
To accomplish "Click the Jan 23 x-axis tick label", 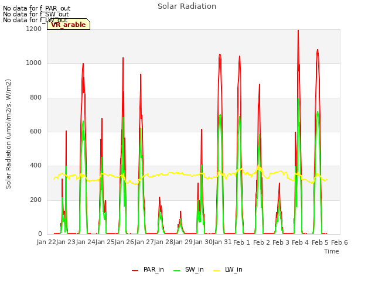I will [x=66, y=242].
